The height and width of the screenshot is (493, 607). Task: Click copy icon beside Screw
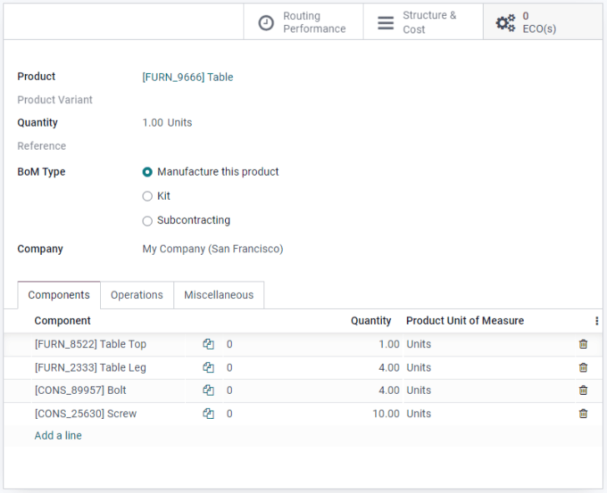[x=208, y=413]
